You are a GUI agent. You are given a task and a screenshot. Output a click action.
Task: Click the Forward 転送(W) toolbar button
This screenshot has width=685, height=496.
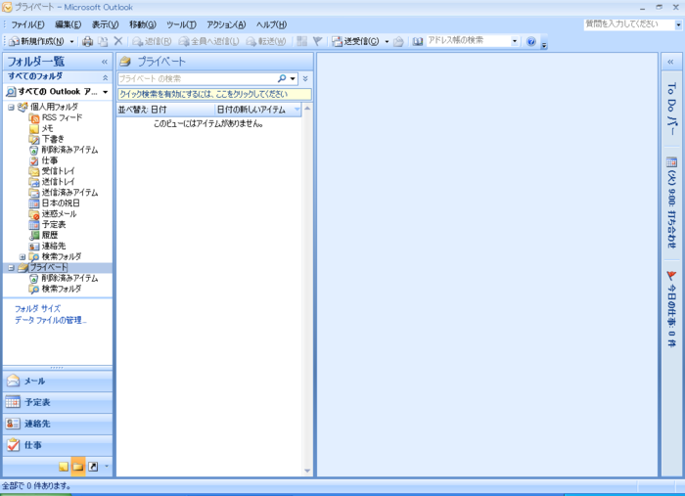265,41
